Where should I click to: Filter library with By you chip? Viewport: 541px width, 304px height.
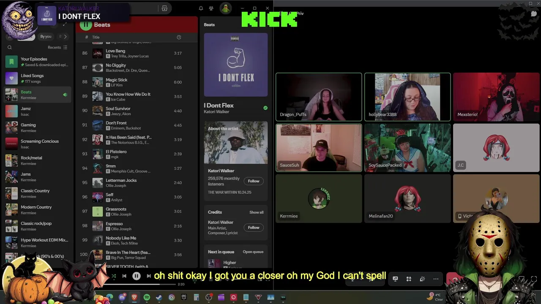pos(46,37)
